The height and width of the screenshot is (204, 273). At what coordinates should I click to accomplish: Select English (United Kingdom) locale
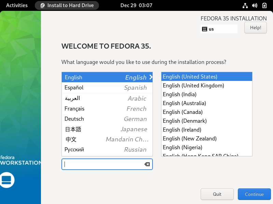207,86
